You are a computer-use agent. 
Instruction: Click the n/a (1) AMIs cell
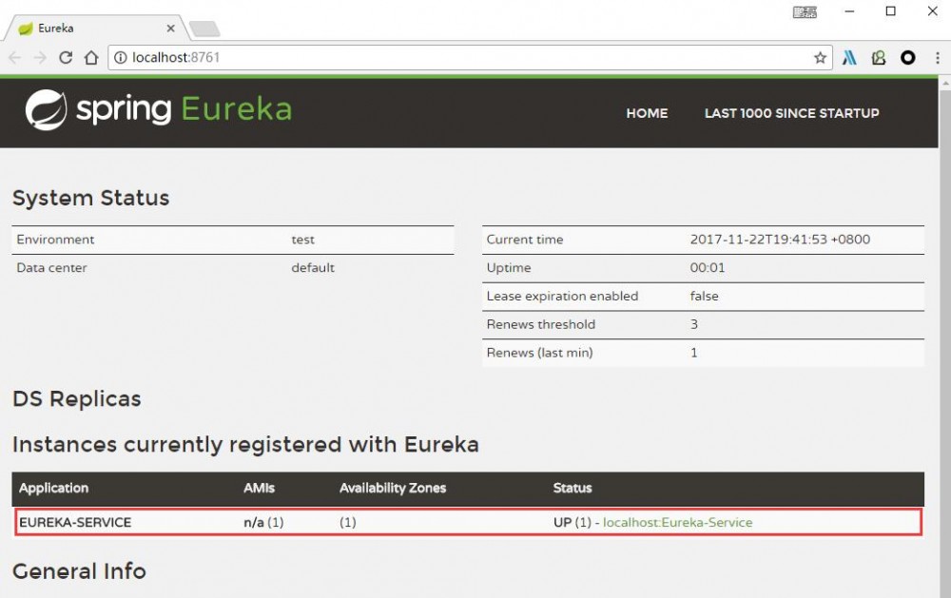click(x=263, y=522)
